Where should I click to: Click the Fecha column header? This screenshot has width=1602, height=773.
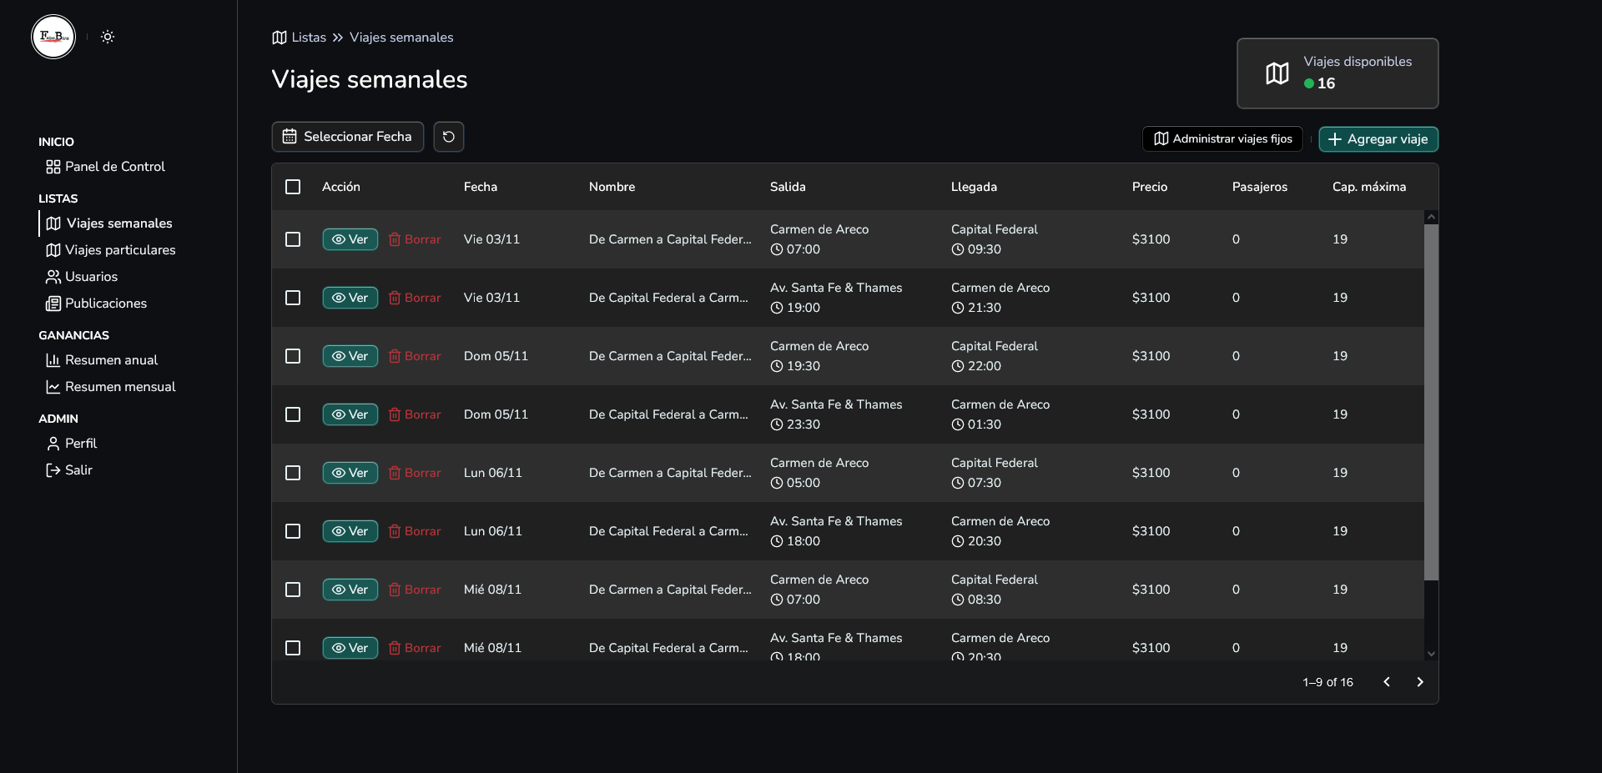click(481, 187)
